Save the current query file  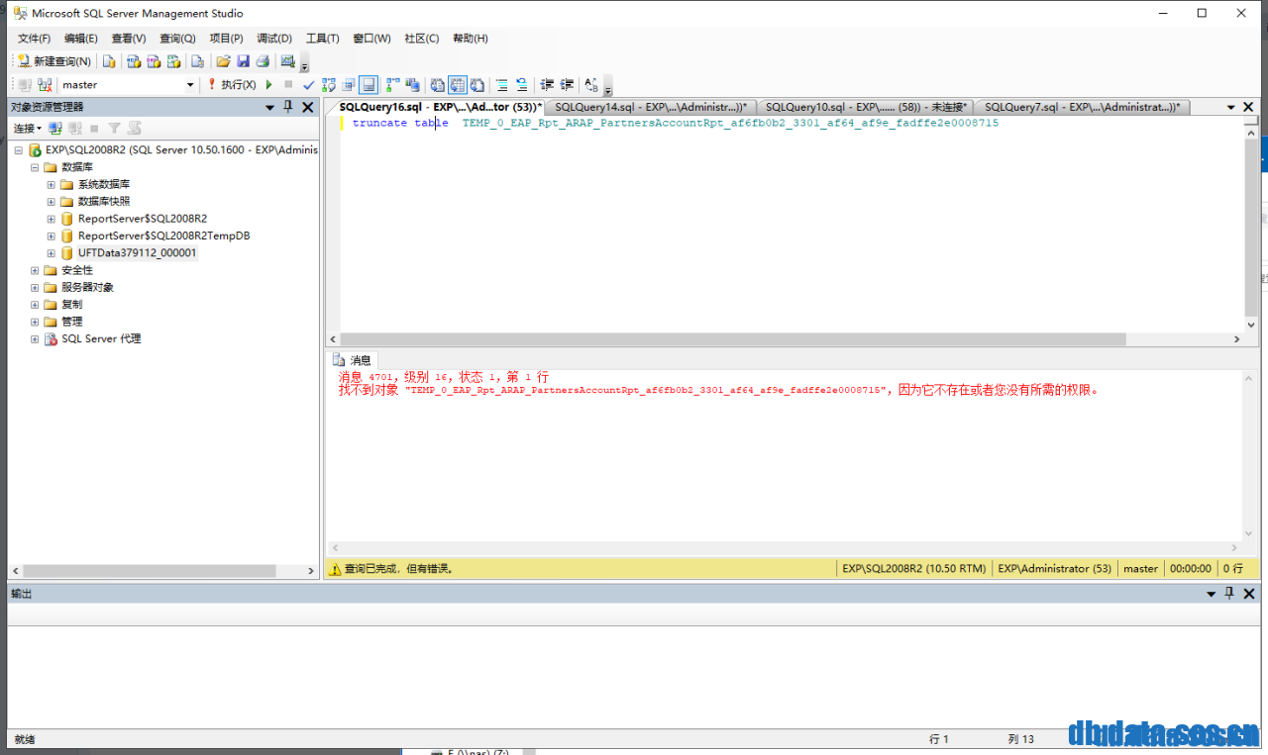pos(243,61)
